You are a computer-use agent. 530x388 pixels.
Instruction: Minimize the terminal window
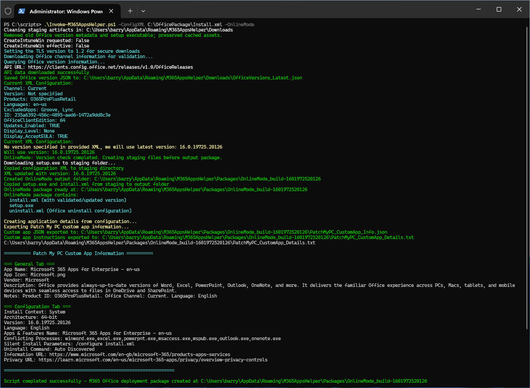click(x=478, y=10)
